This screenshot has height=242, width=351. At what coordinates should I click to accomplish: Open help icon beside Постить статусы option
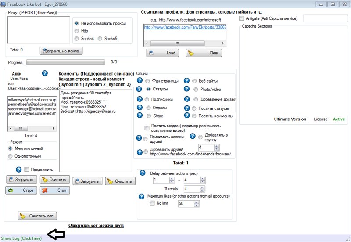[x=187, y=108]
